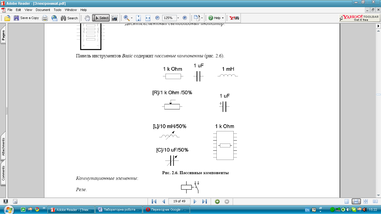
Task: Expand quick launch overflow chevron
Action: [44, 208]
